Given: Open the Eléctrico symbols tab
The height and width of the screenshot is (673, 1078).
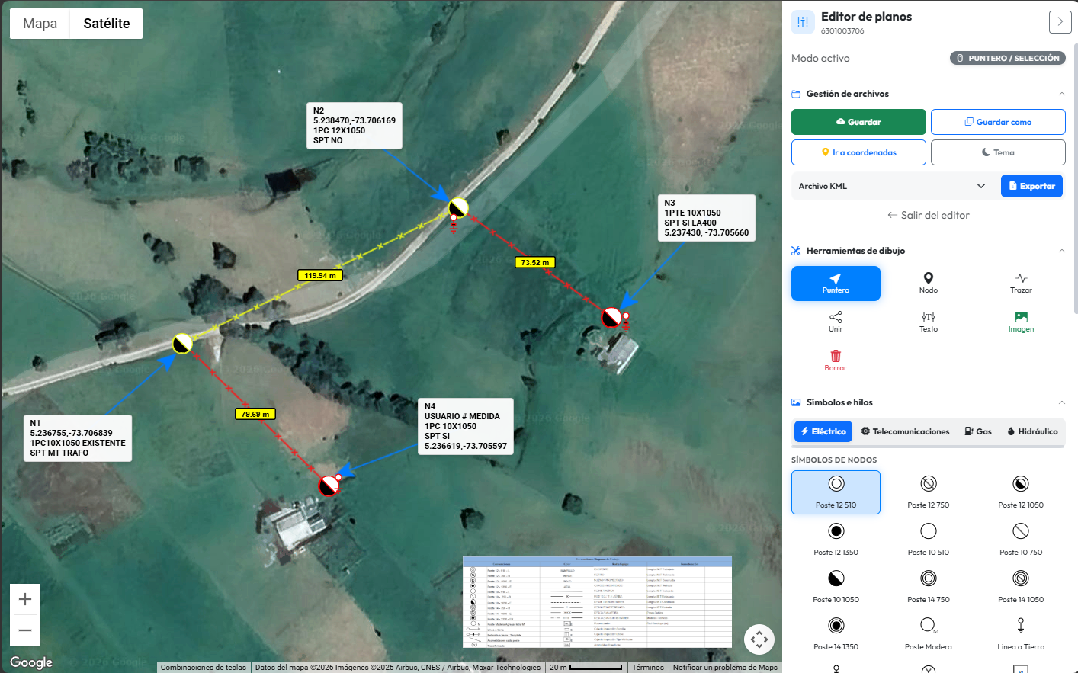Looking at the screenshot, I should pyautogui.click(x=823, y=431).
